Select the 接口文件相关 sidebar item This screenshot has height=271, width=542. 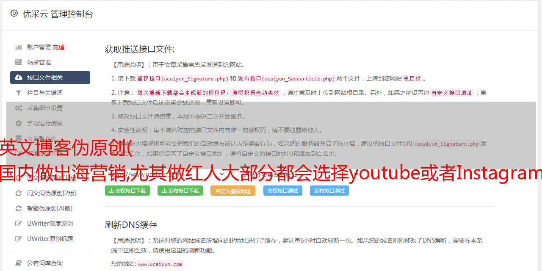50,77
